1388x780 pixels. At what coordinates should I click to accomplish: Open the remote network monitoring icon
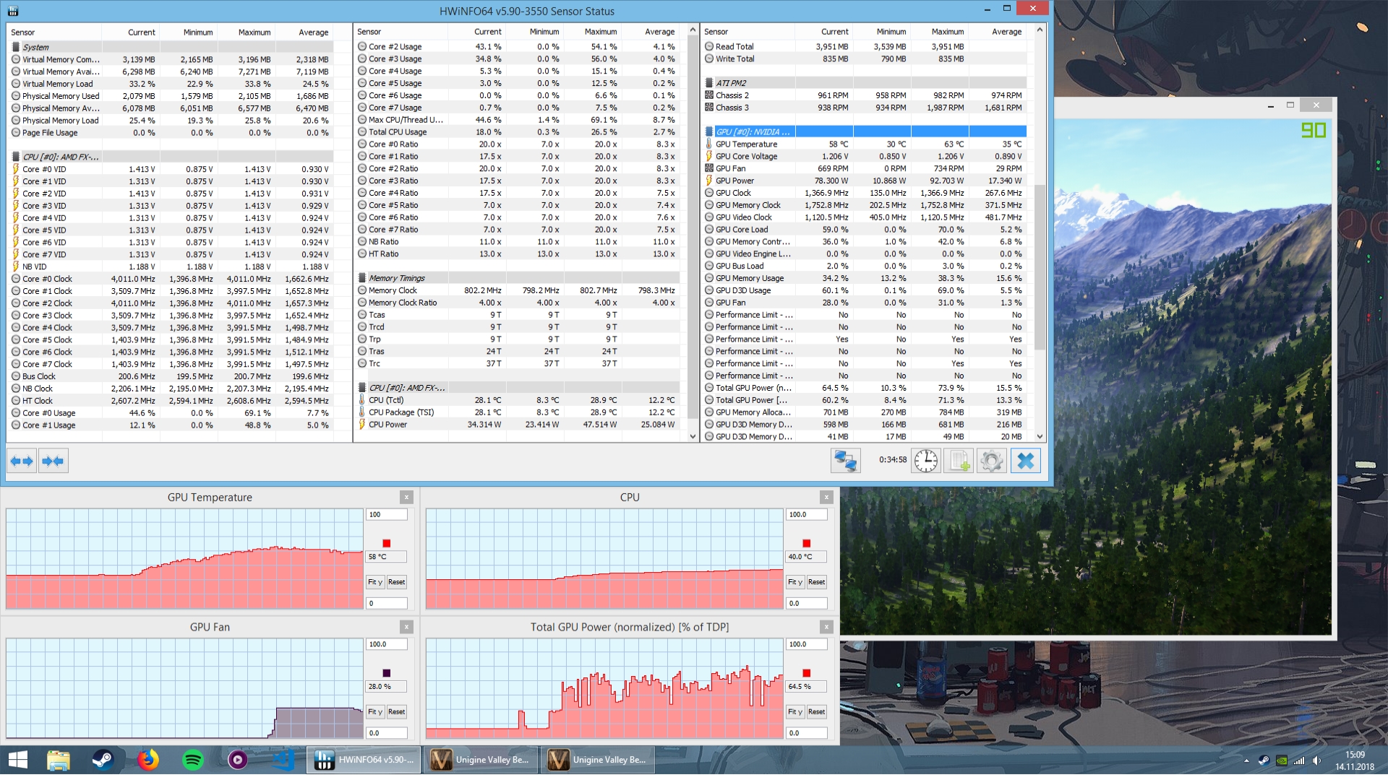tap(845, 461)
